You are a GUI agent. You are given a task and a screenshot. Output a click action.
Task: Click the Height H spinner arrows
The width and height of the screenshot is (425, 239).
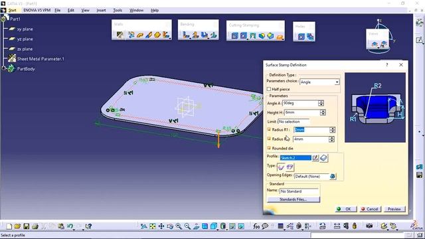[x=323, y=112]
